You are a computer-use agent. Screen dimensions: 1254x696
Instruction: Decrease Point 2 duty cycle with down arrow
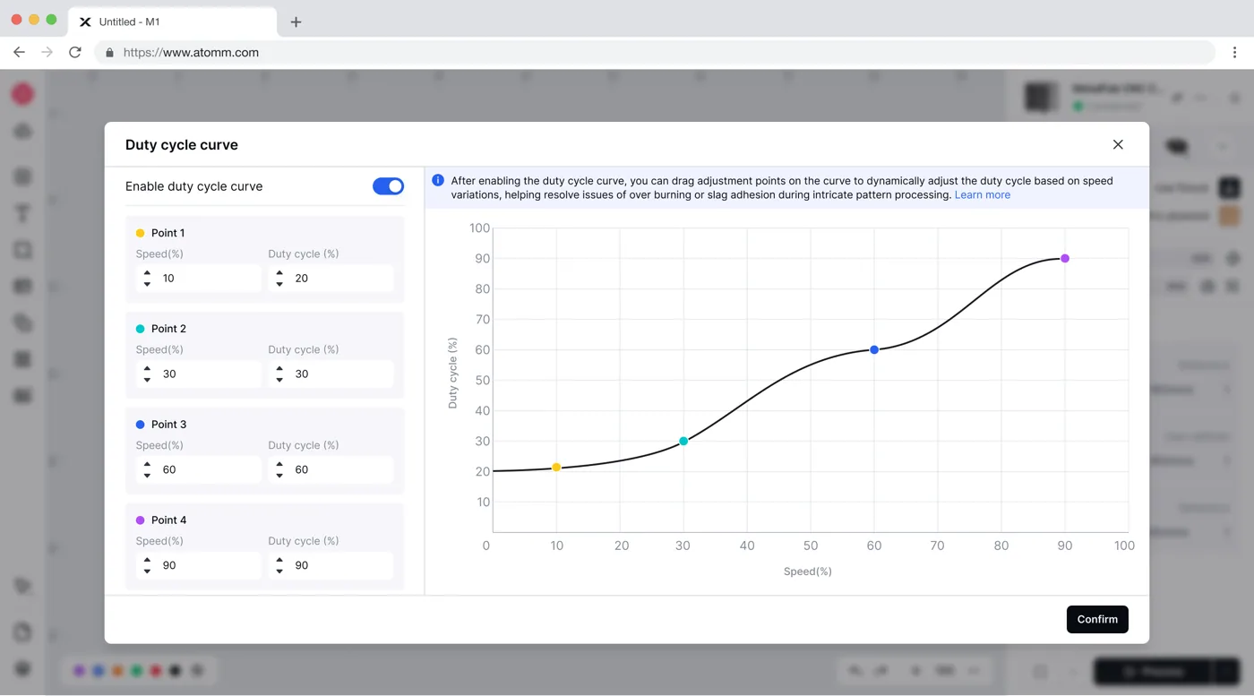[279, 380]
